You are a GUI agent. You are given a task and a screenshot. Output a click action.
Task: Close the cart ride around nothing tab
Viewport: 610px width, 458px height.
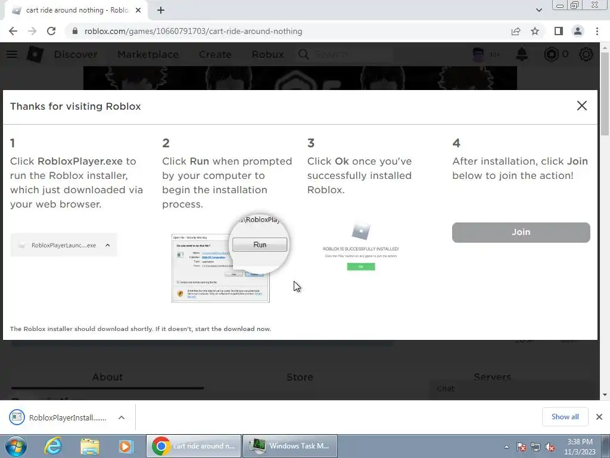tap(138, 11)
